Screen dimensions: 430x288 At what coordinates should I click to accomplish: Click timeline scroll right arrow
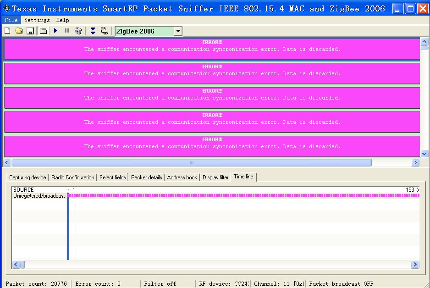(415, 265)
